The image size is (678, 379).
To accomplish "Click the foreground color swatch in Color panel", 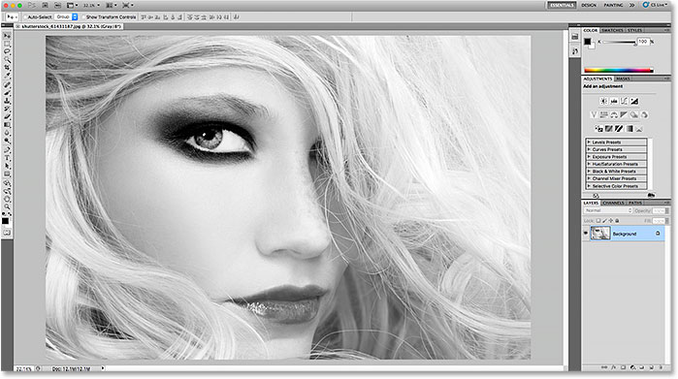I will [587, 42].
